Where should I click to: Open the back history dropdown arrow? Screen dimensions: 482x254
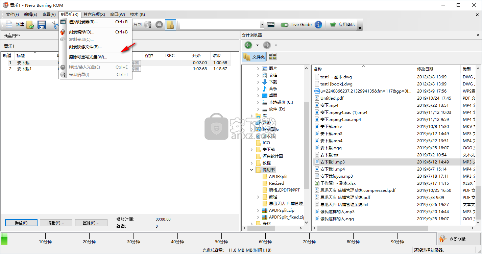(257, 45)
